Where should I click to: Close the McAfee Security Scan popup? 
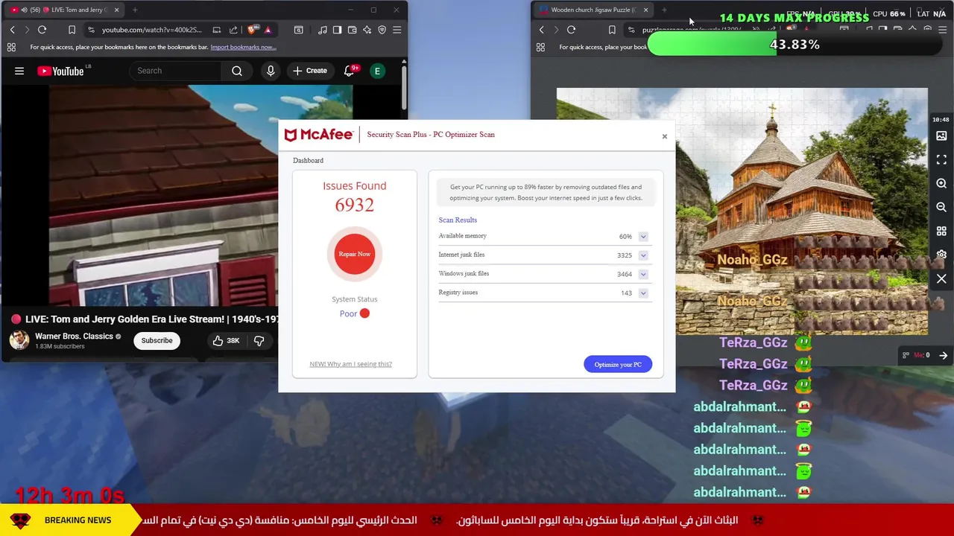click(x=665, y=136)
